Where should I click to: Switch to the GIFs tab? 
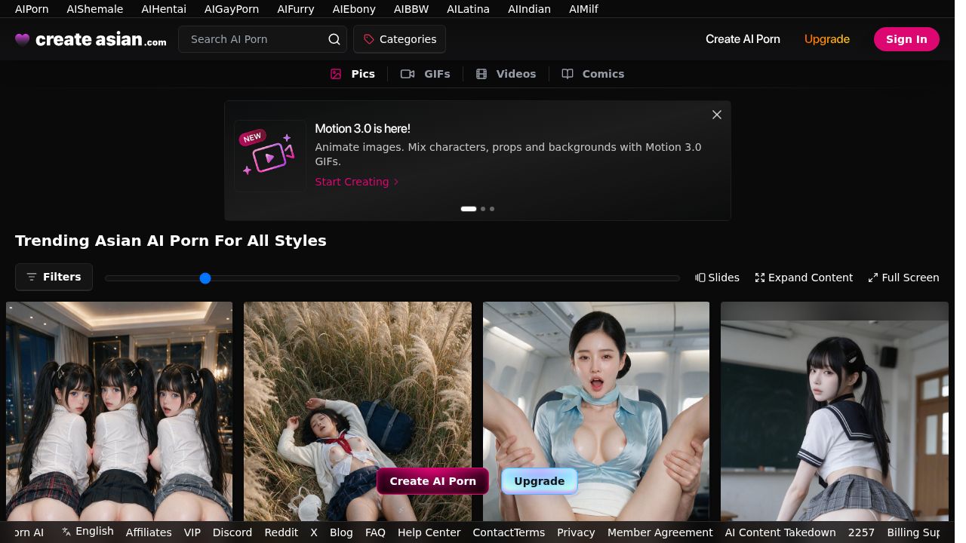[x=426, y=74]
